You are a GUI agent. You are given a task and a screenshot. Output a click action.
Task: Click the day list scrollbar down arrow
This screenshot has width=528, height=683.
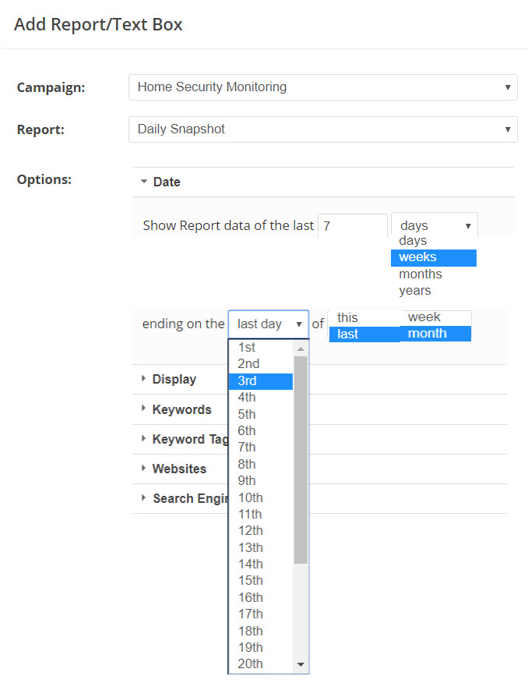click(x=301, y=664)
